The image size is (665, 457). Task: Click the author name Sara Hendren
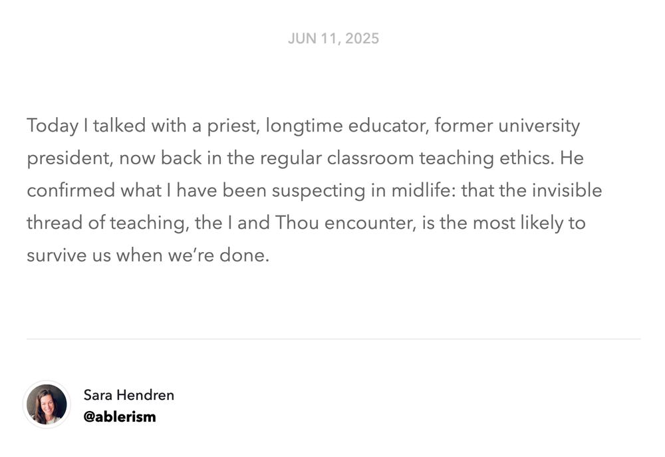pos(129,395)
